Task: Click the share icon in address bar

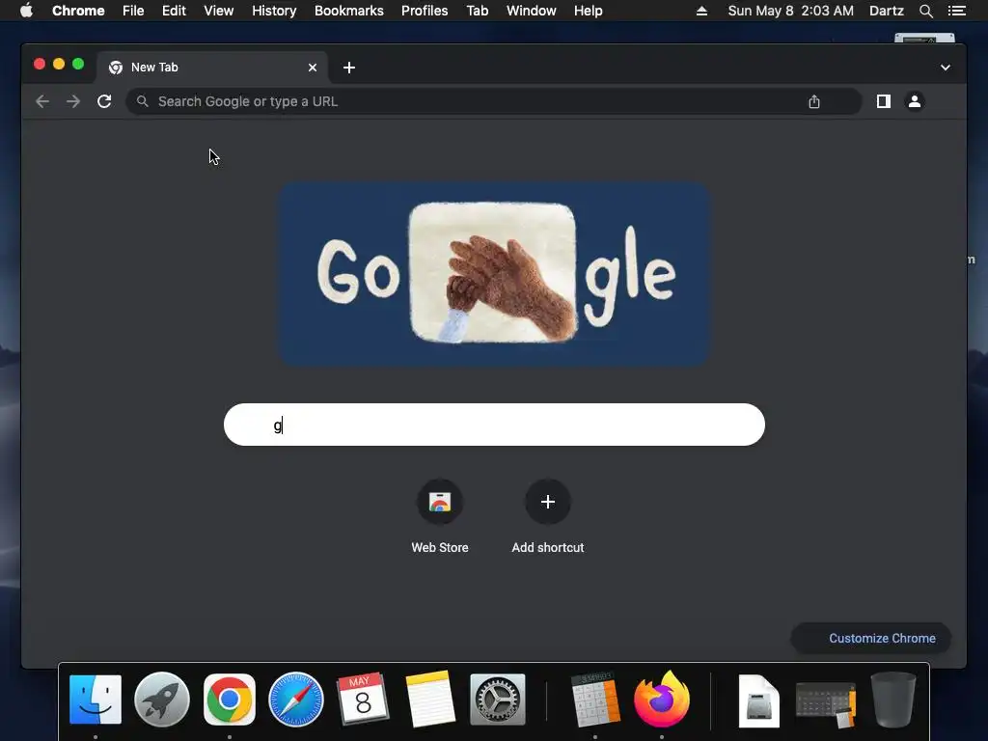Action: pos(814,101)
